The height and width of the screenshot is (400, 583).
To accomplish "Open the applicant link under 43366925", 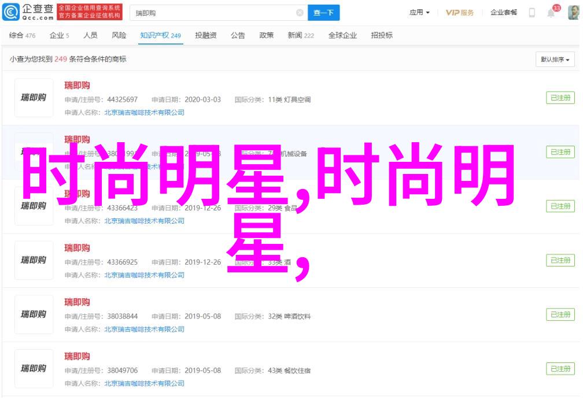I will tap(144, 275).
